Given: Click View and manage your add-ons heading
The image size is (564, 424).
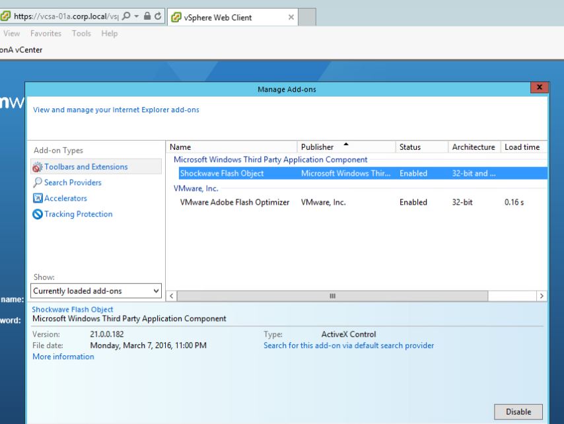Looking at the screenshot, I should click(x=116, y=110).
